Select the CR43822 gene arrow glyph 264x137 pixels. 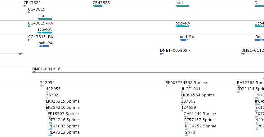click(x=25, y=6)
